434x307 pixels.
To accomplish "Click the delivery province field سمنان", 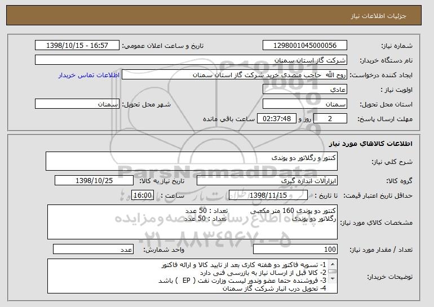I will click(305, 104).
